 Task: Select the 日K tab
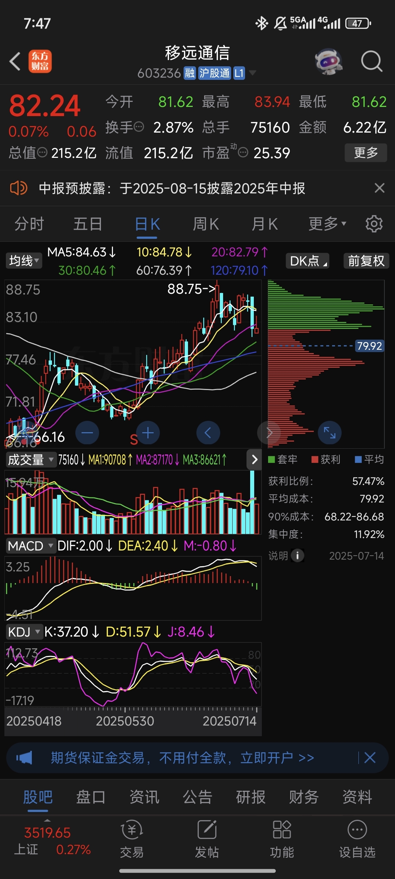[x=147, y=224]
